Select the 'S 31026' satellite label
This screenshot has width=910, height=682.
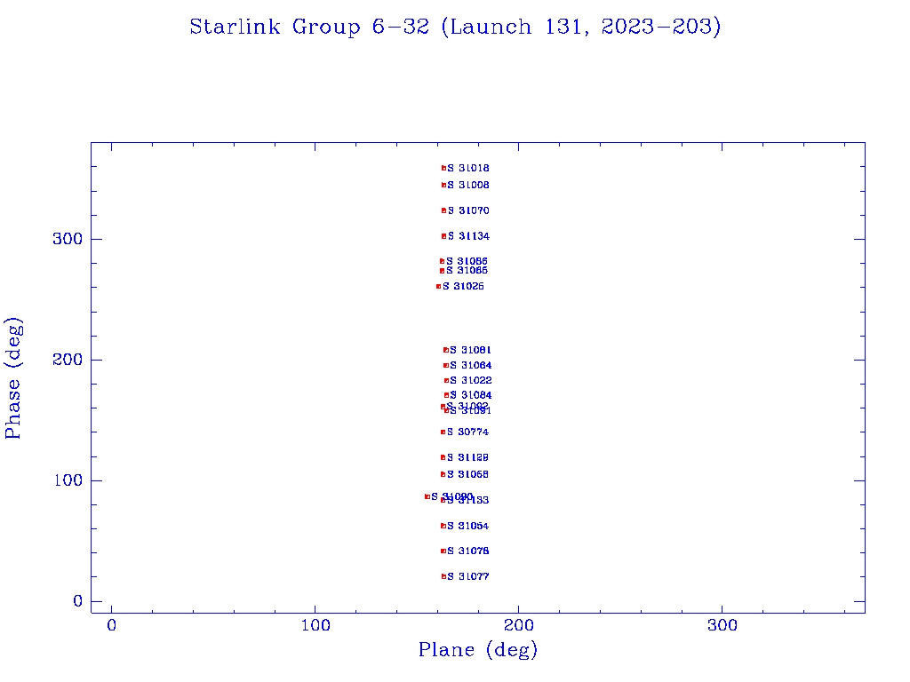[x=463, y=287]
